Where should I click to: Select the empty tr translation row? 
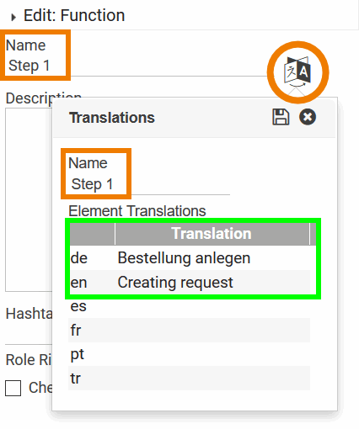coord(189,378)
